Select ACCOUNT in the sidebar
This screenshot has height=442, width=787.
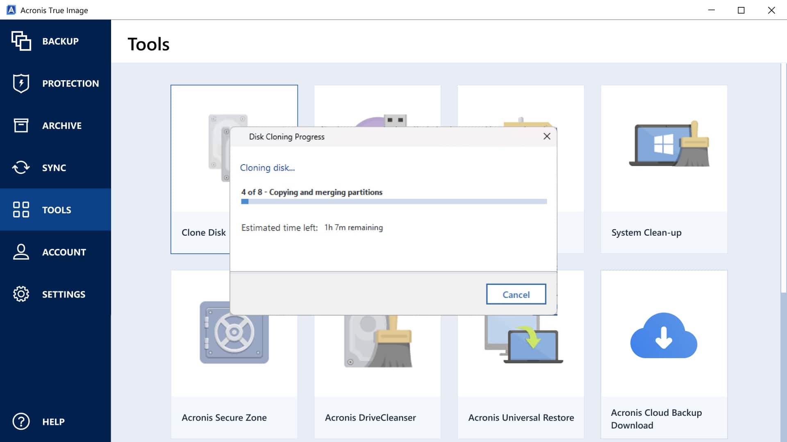[64, 252]
